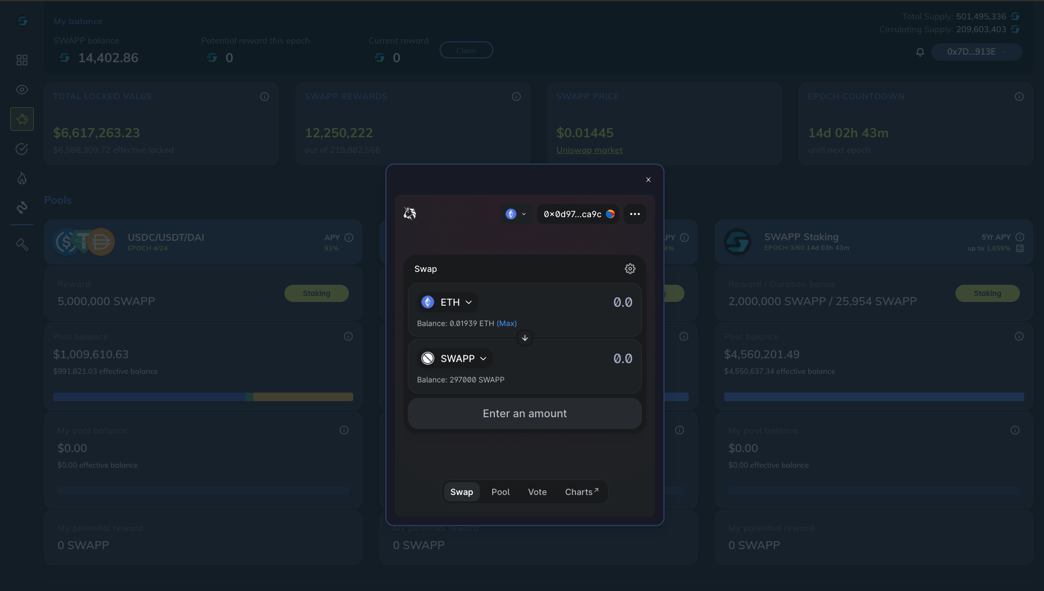Close the Uniswap swap modal
Screen dimensions: 1044x591
coord(648,180)
